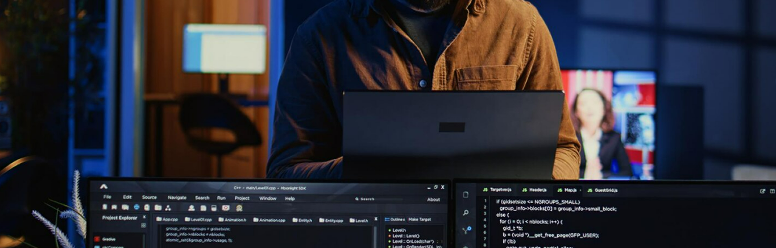Viewport: 776px width, 248px height.
Task: Open the search magnifier in right editor sidebar
Action: pyautogui.click(x=466, y=213)
